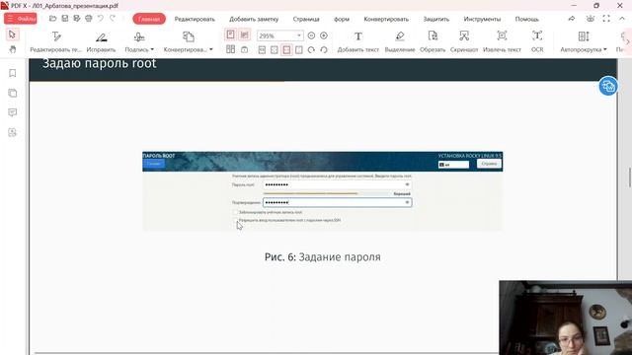
Task: Select the Исправить tool
Action: (x=101, y=41)
